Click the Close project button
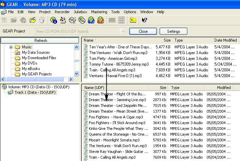 pos(143,31)
